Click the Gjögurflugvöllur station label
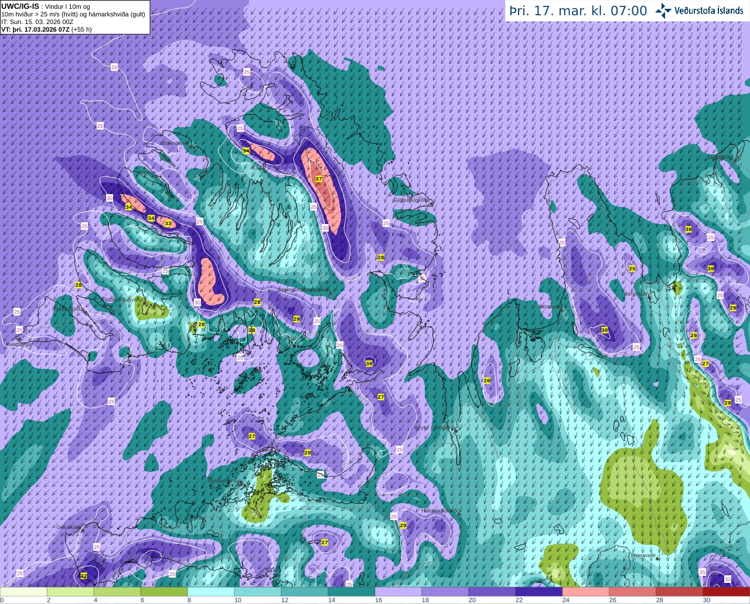The height and width of the screenshot is (604, 750). coord(412,200)
